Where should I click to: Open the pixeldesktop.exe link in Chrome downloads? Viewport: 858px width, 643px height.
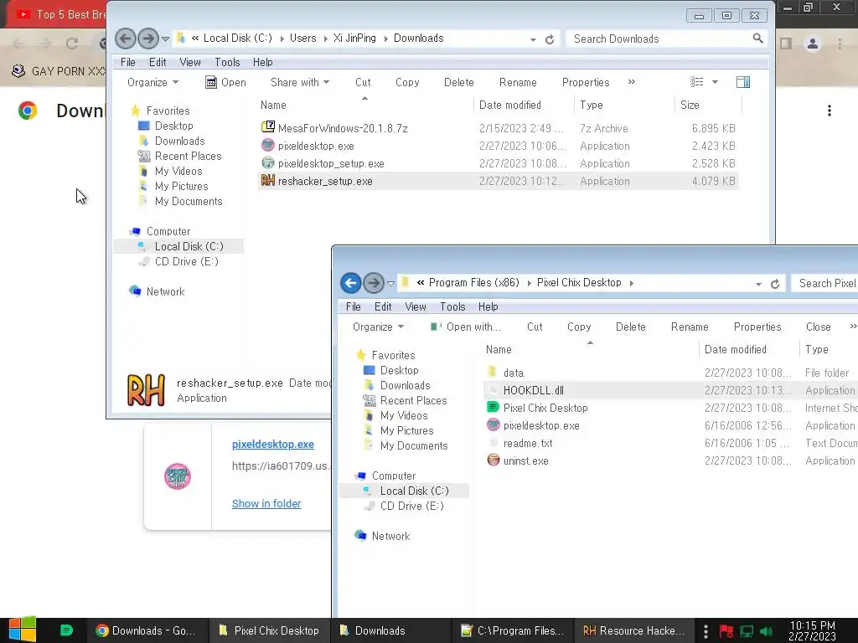(273, 444)
